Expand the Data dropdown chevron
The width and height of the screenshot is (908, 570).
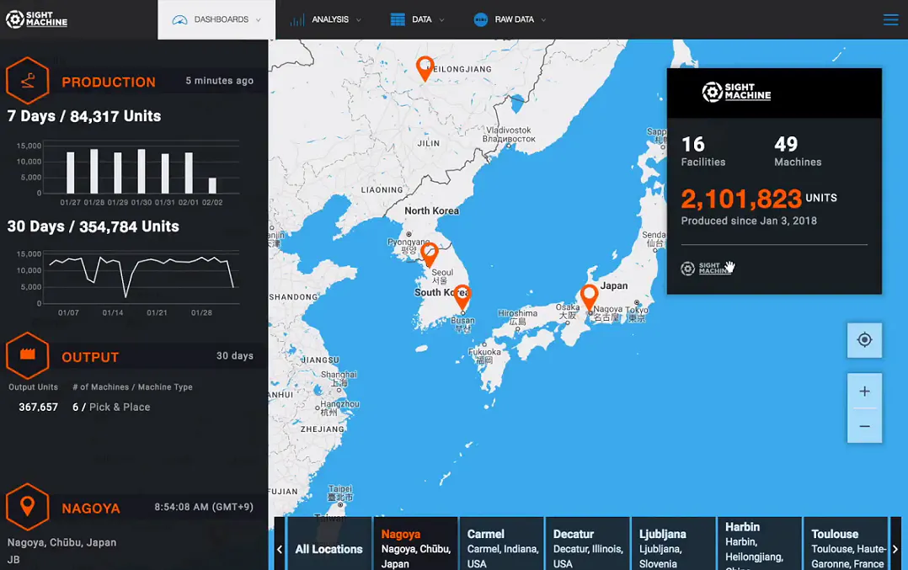[442, 20]
